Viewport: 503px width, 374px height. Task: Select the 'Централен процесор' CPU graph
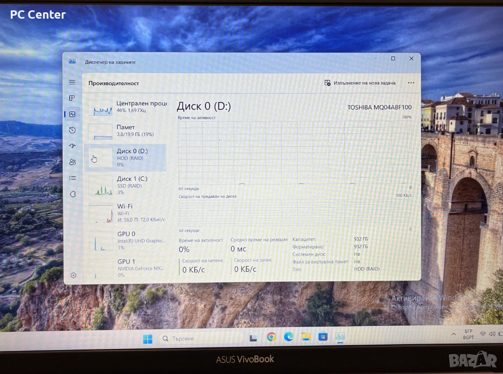(127, 107)
